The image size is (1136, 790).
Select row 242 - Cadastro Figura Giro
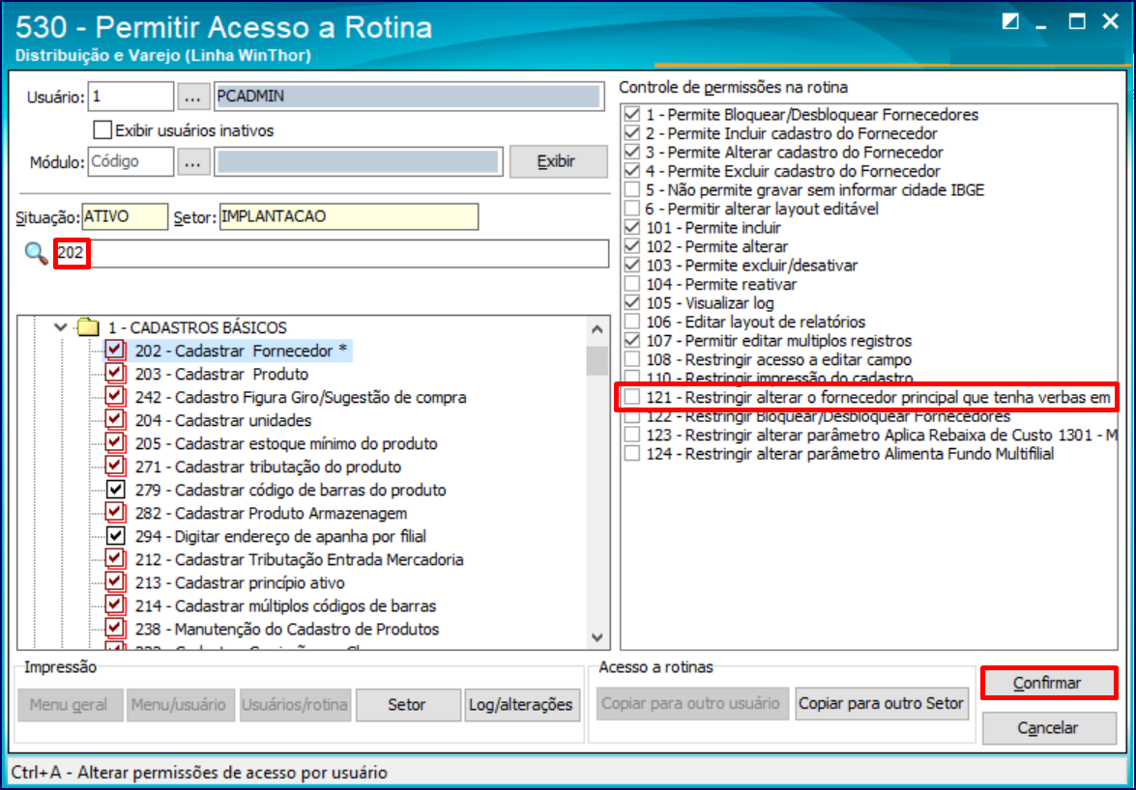click(x=300, y=397)
